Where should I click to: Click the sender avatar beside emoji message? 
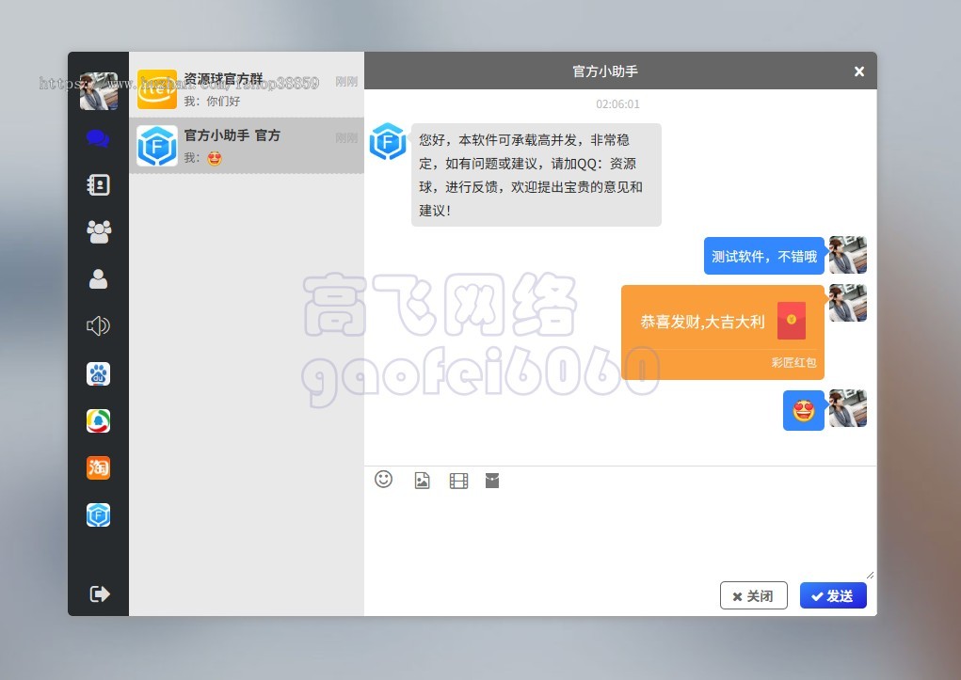point(848,408)
